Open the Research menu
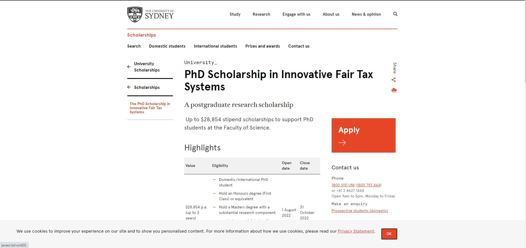 click(x=261, y=14)
